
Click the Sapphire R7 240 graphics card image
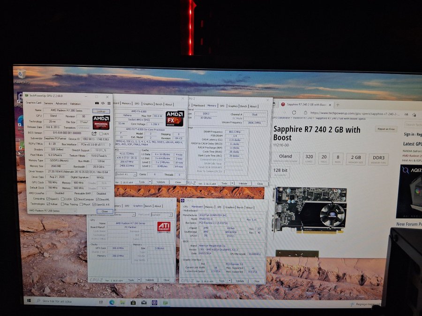coord(309,209)
